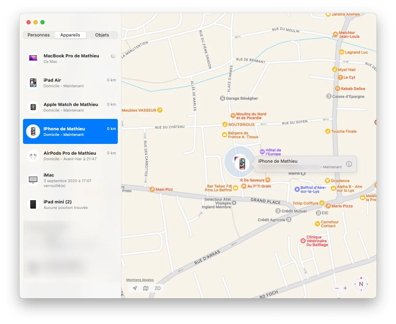The image size is (396, 324).
Task: Click the Dcadence map label
Action: tap(340, 181)
